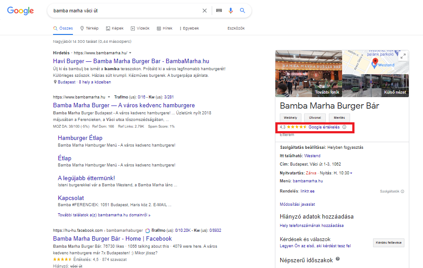The image size is (423, 268).
Task: Click the info icon beside Szolgáltatók
Action: click(402, 191)
